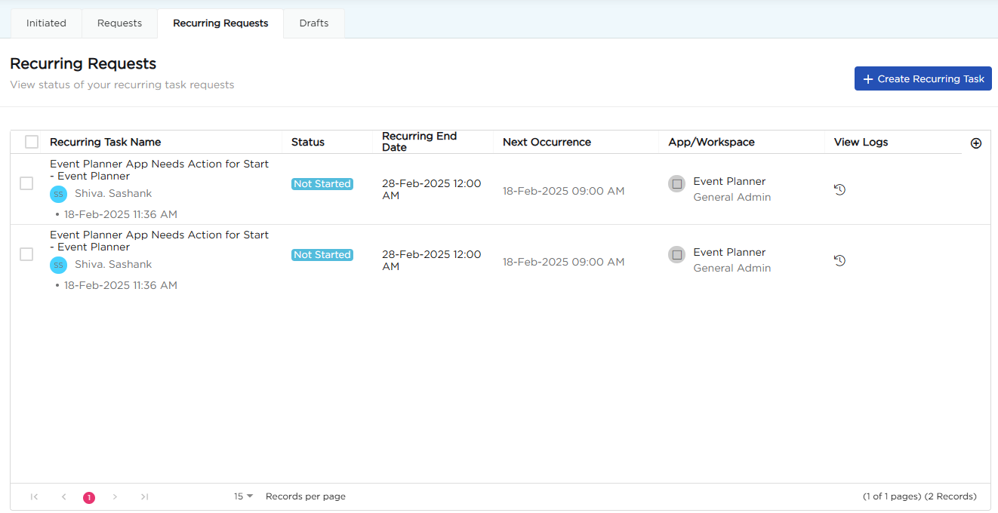This screenshot has height=513, width=998.
Task: Check the second recurring task checkbox
Action: click(26, 254)
